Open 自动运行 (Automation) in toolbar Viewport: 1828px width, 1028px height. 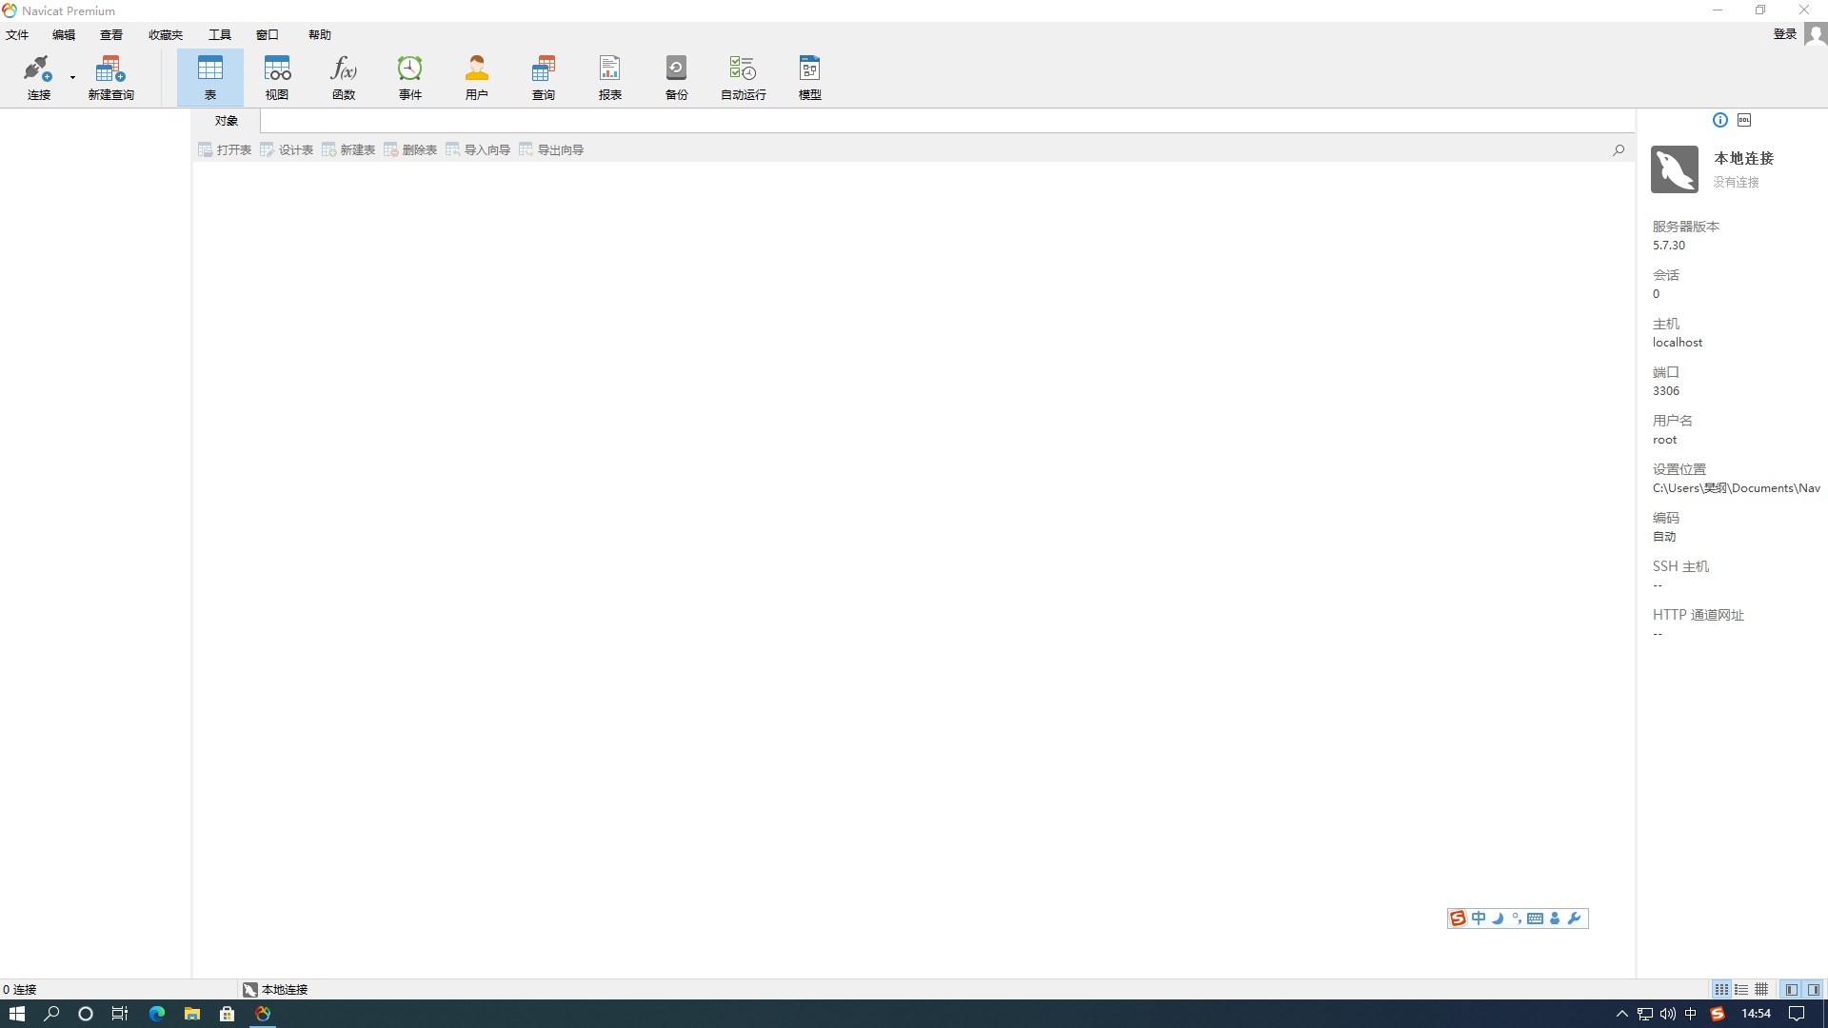point(744,76)
